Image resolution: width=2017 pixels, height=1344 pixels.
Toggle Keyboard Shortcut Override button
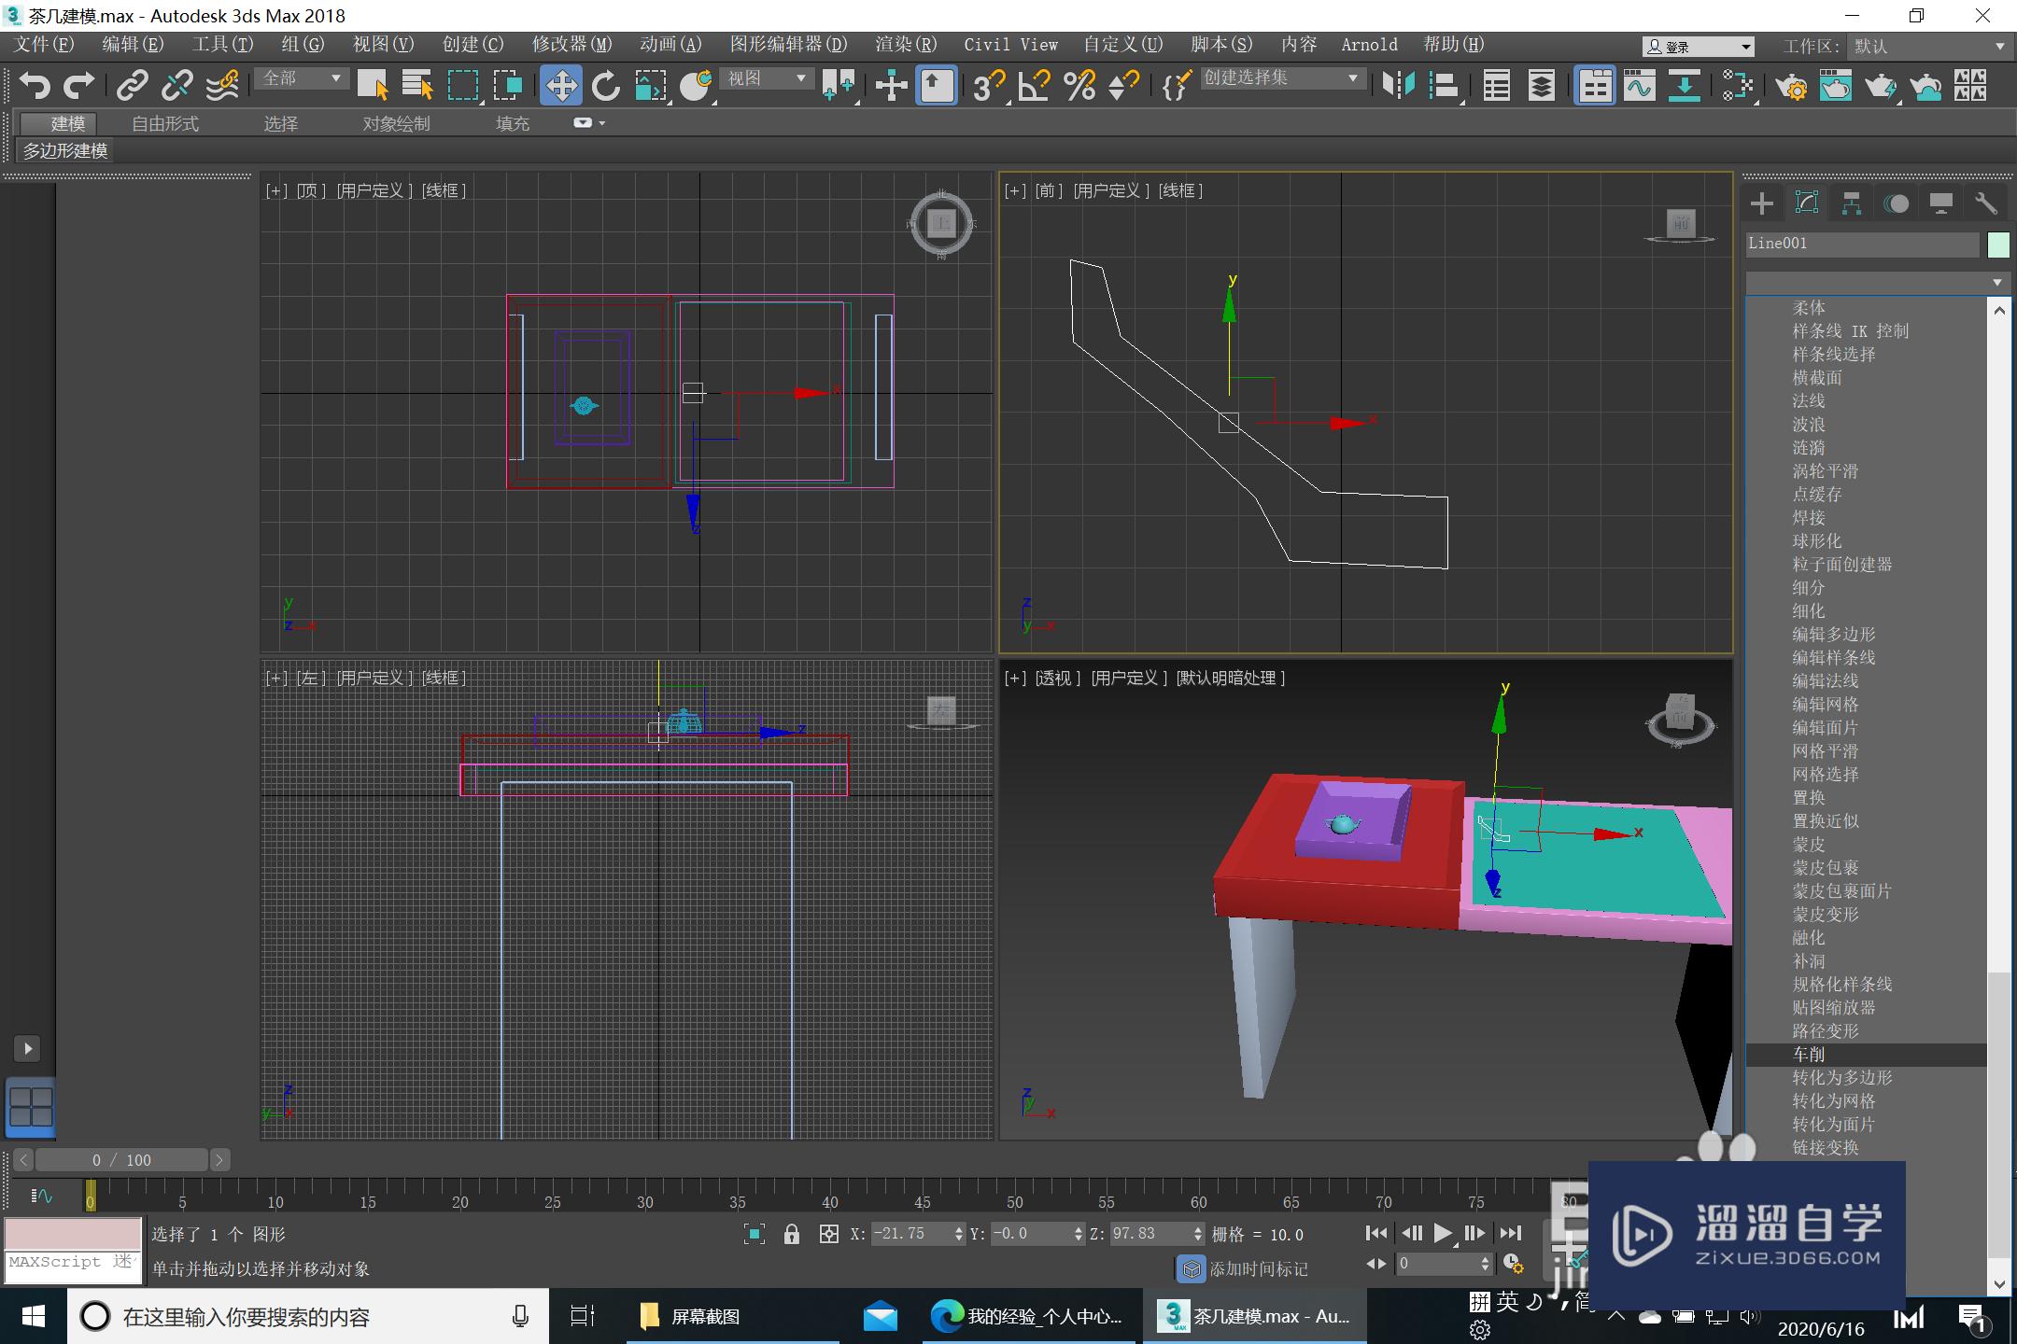937,86
